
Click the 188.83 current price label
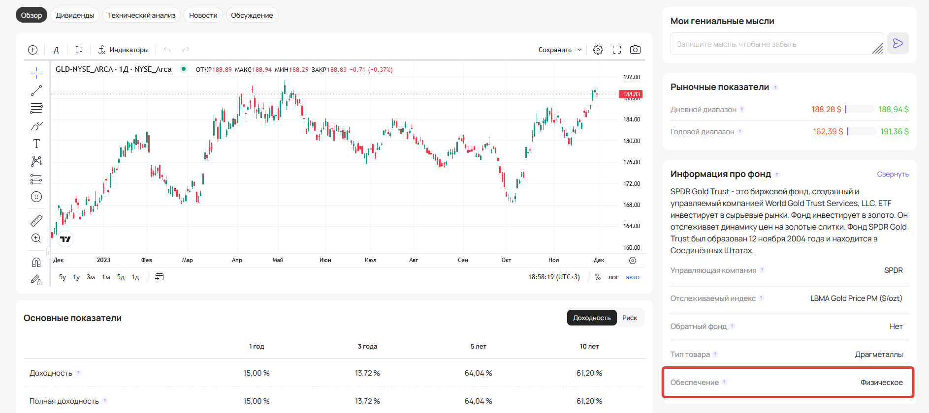click(631, 94)
